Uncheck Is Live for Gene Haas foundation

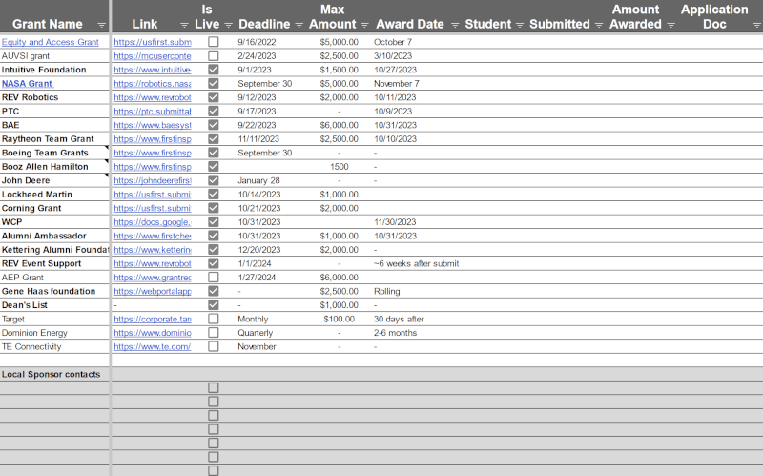pyautogui.click(x=213, y=291)
